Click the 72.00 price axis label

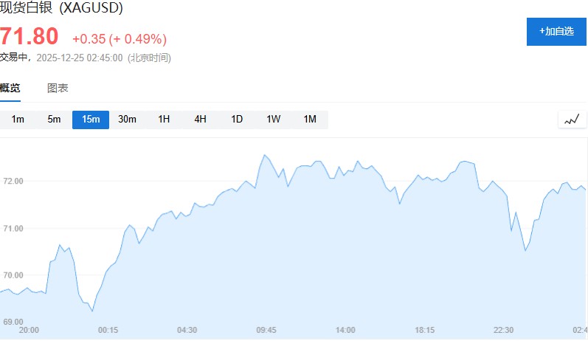point(14,181)
